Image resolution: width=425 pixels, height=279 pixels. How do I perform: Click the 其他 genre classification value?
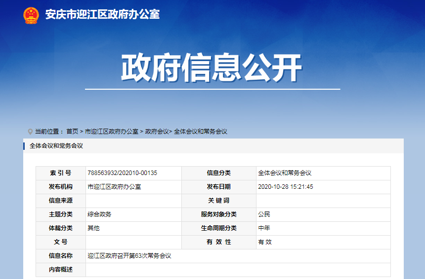pyautogui.click(x=93, y=228)
